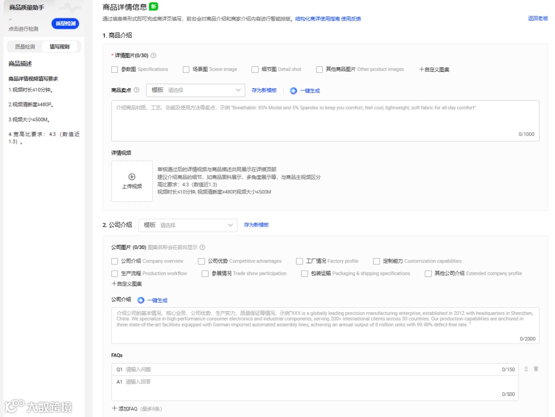Click the green 新 badge by 商品详情信息
Screen dimensions: 555x417
tap(154, 6)
